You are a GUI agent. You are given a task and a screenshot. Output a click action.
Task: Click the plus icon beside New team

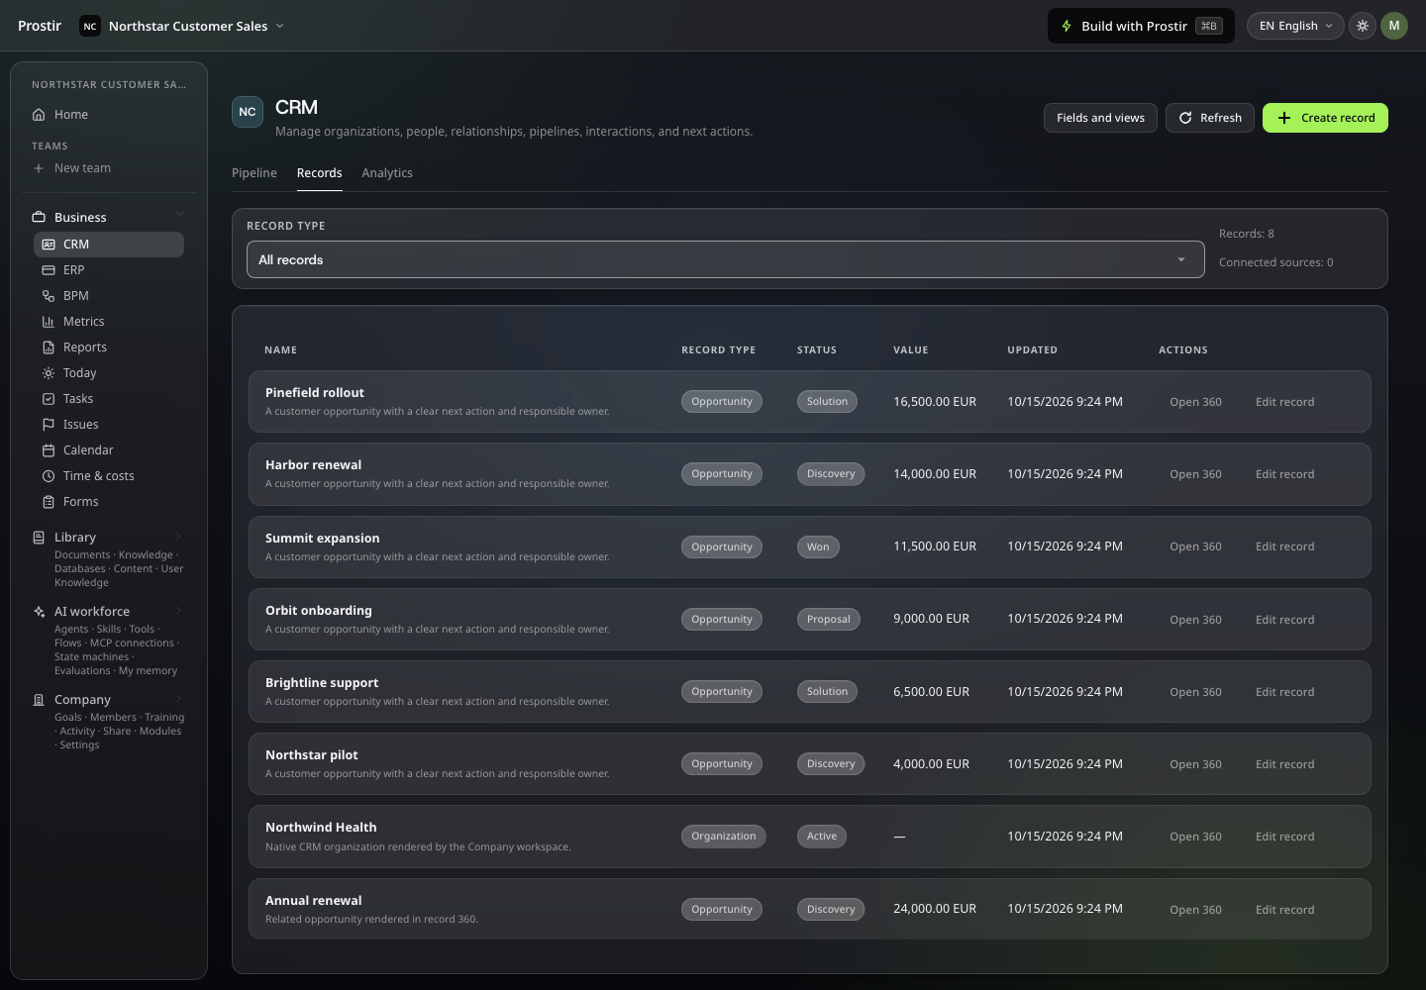[x=39, y=168]
